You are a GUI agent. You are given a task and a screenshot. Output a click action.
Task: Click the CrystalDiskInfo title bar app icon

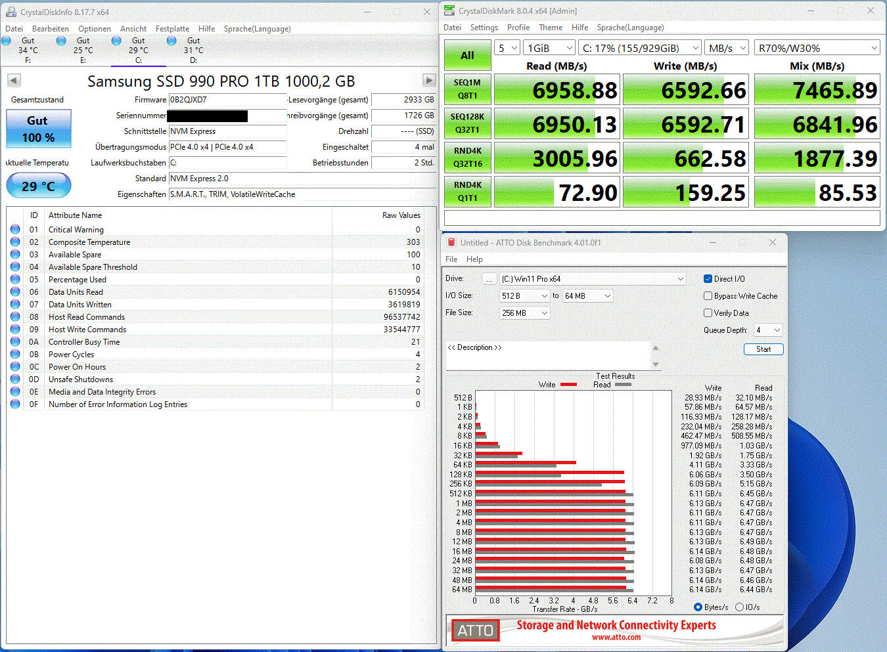(x=11, y=12)
